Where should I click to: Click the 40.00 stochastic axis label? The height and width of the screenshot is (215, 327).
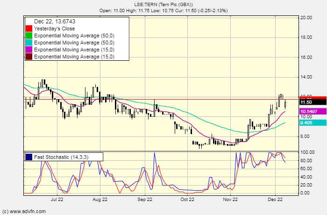click(306, 177)
